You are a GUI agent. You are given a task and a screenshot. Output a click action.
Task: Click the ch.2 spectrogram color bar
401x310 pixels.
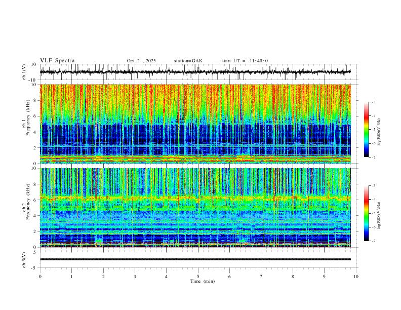(x=366, y=213)
